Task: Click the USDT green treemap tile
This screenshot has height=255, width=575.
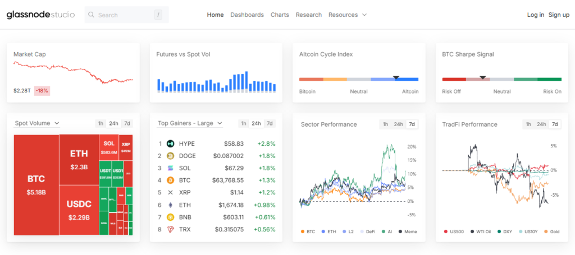Action: 105,174
